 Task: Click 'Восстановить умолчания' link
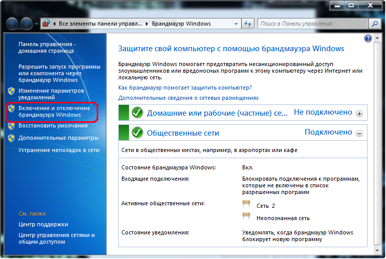tap(53, 125)
